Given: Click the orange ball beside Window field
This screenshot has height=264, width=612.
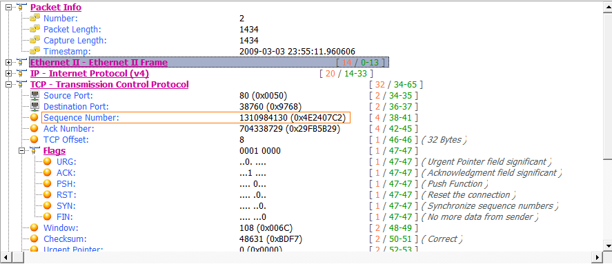Looking at the screenshot, I should pyautogui.click(x=34, y=227).
